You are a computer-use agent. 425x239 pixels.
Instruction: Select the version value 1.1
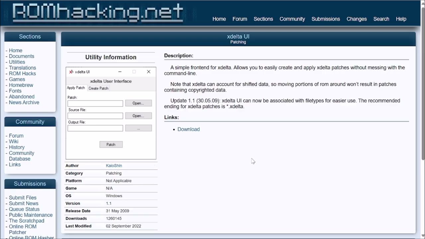(109, 203)
